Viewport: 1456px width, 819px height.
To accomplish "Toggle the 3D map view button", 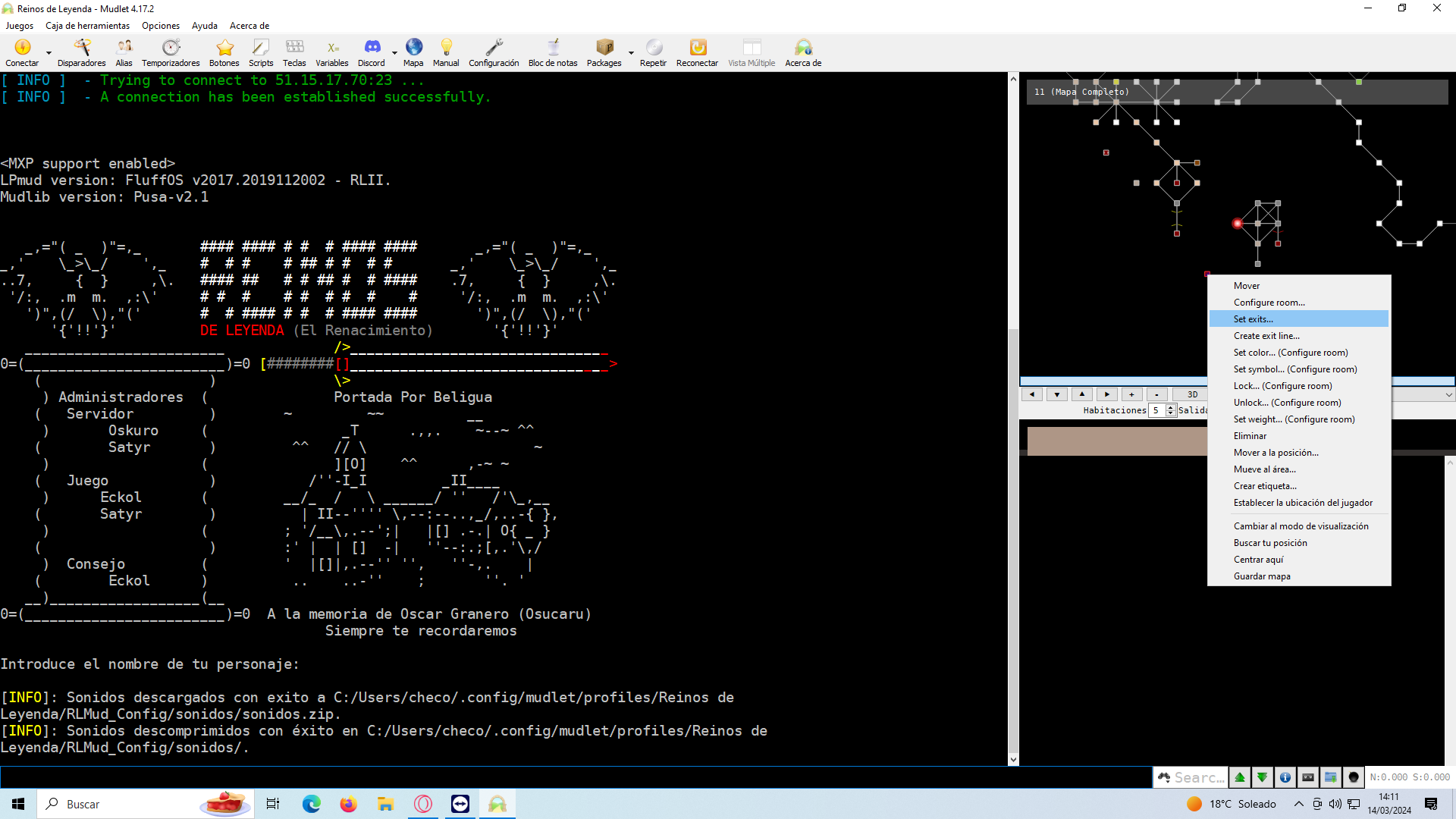I will tap(1191, 394).
